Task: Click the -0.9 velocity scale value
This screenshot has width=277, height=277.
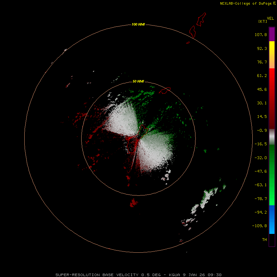Action: 262,130
